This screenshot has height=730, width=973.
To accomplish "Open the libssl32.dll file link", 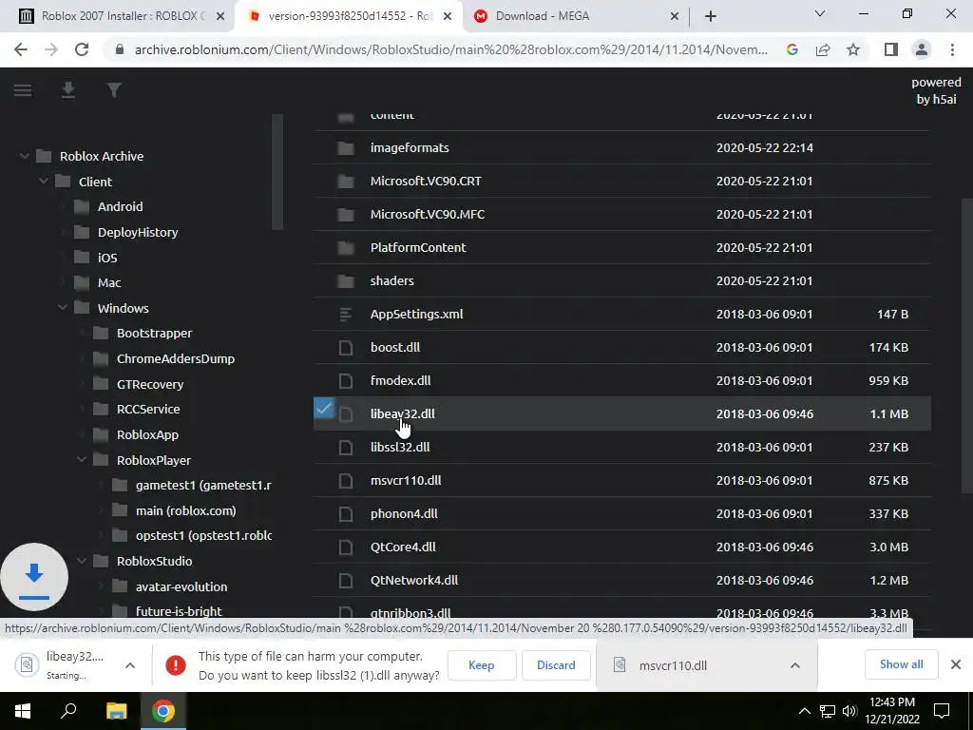I will (x=400, y=448).
